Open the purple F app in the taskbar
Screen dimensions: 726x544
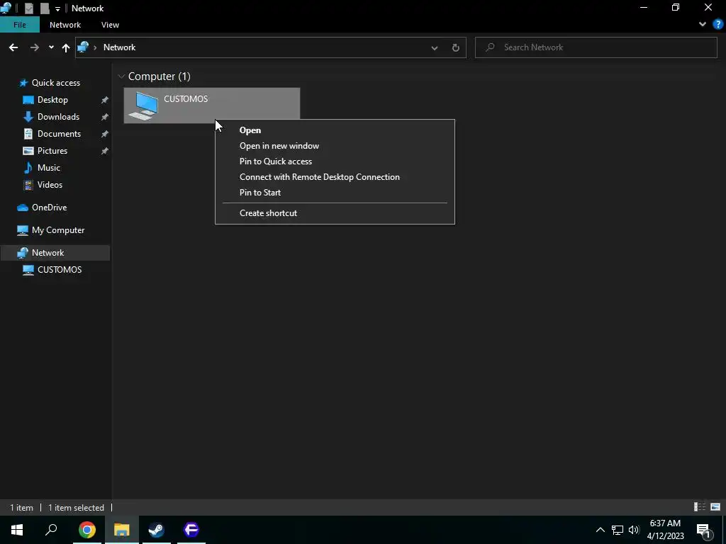click(191, 530)
